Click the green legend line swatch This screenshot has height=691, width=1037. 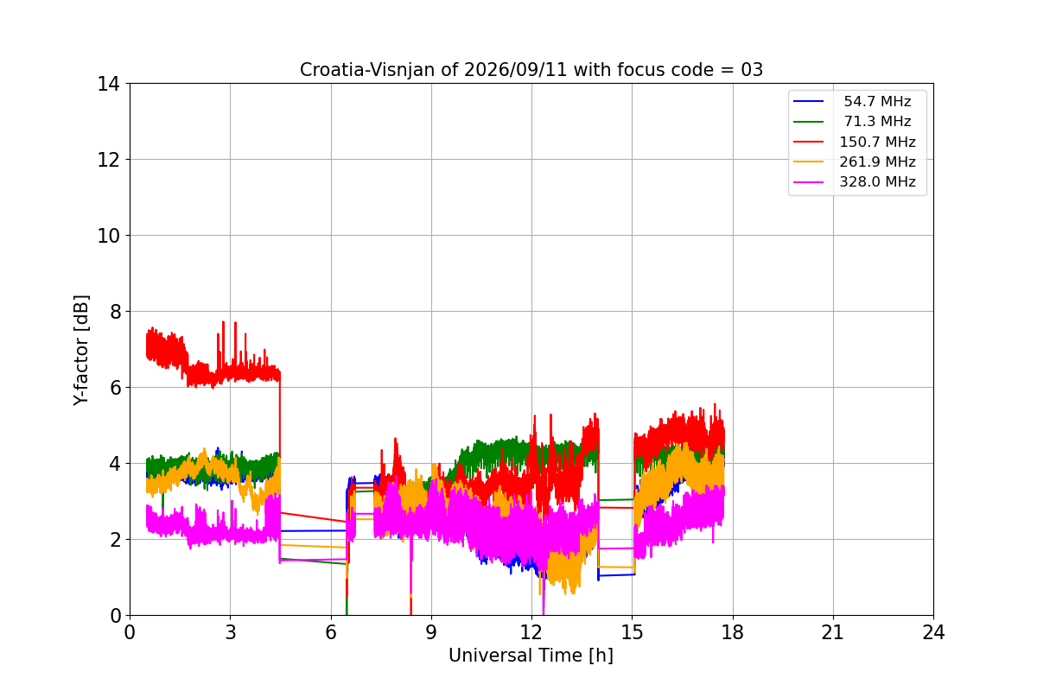point(811,122)
